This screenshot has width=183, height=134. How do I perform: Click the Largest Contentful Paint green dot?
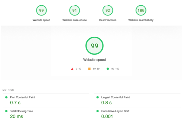(97, 97)
